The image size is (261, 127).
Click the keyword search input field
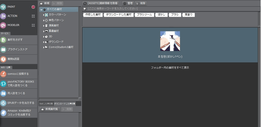pyautogui.click(x=171, y=9)
